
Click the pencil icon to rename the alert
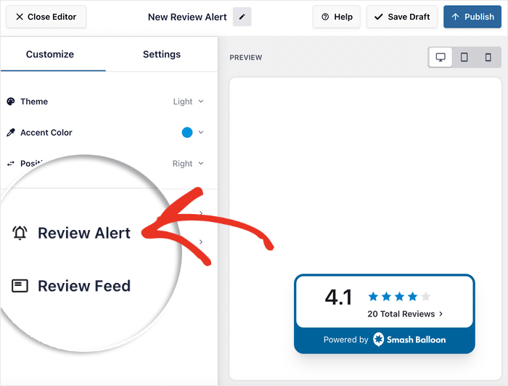click(x=242, y=17)
